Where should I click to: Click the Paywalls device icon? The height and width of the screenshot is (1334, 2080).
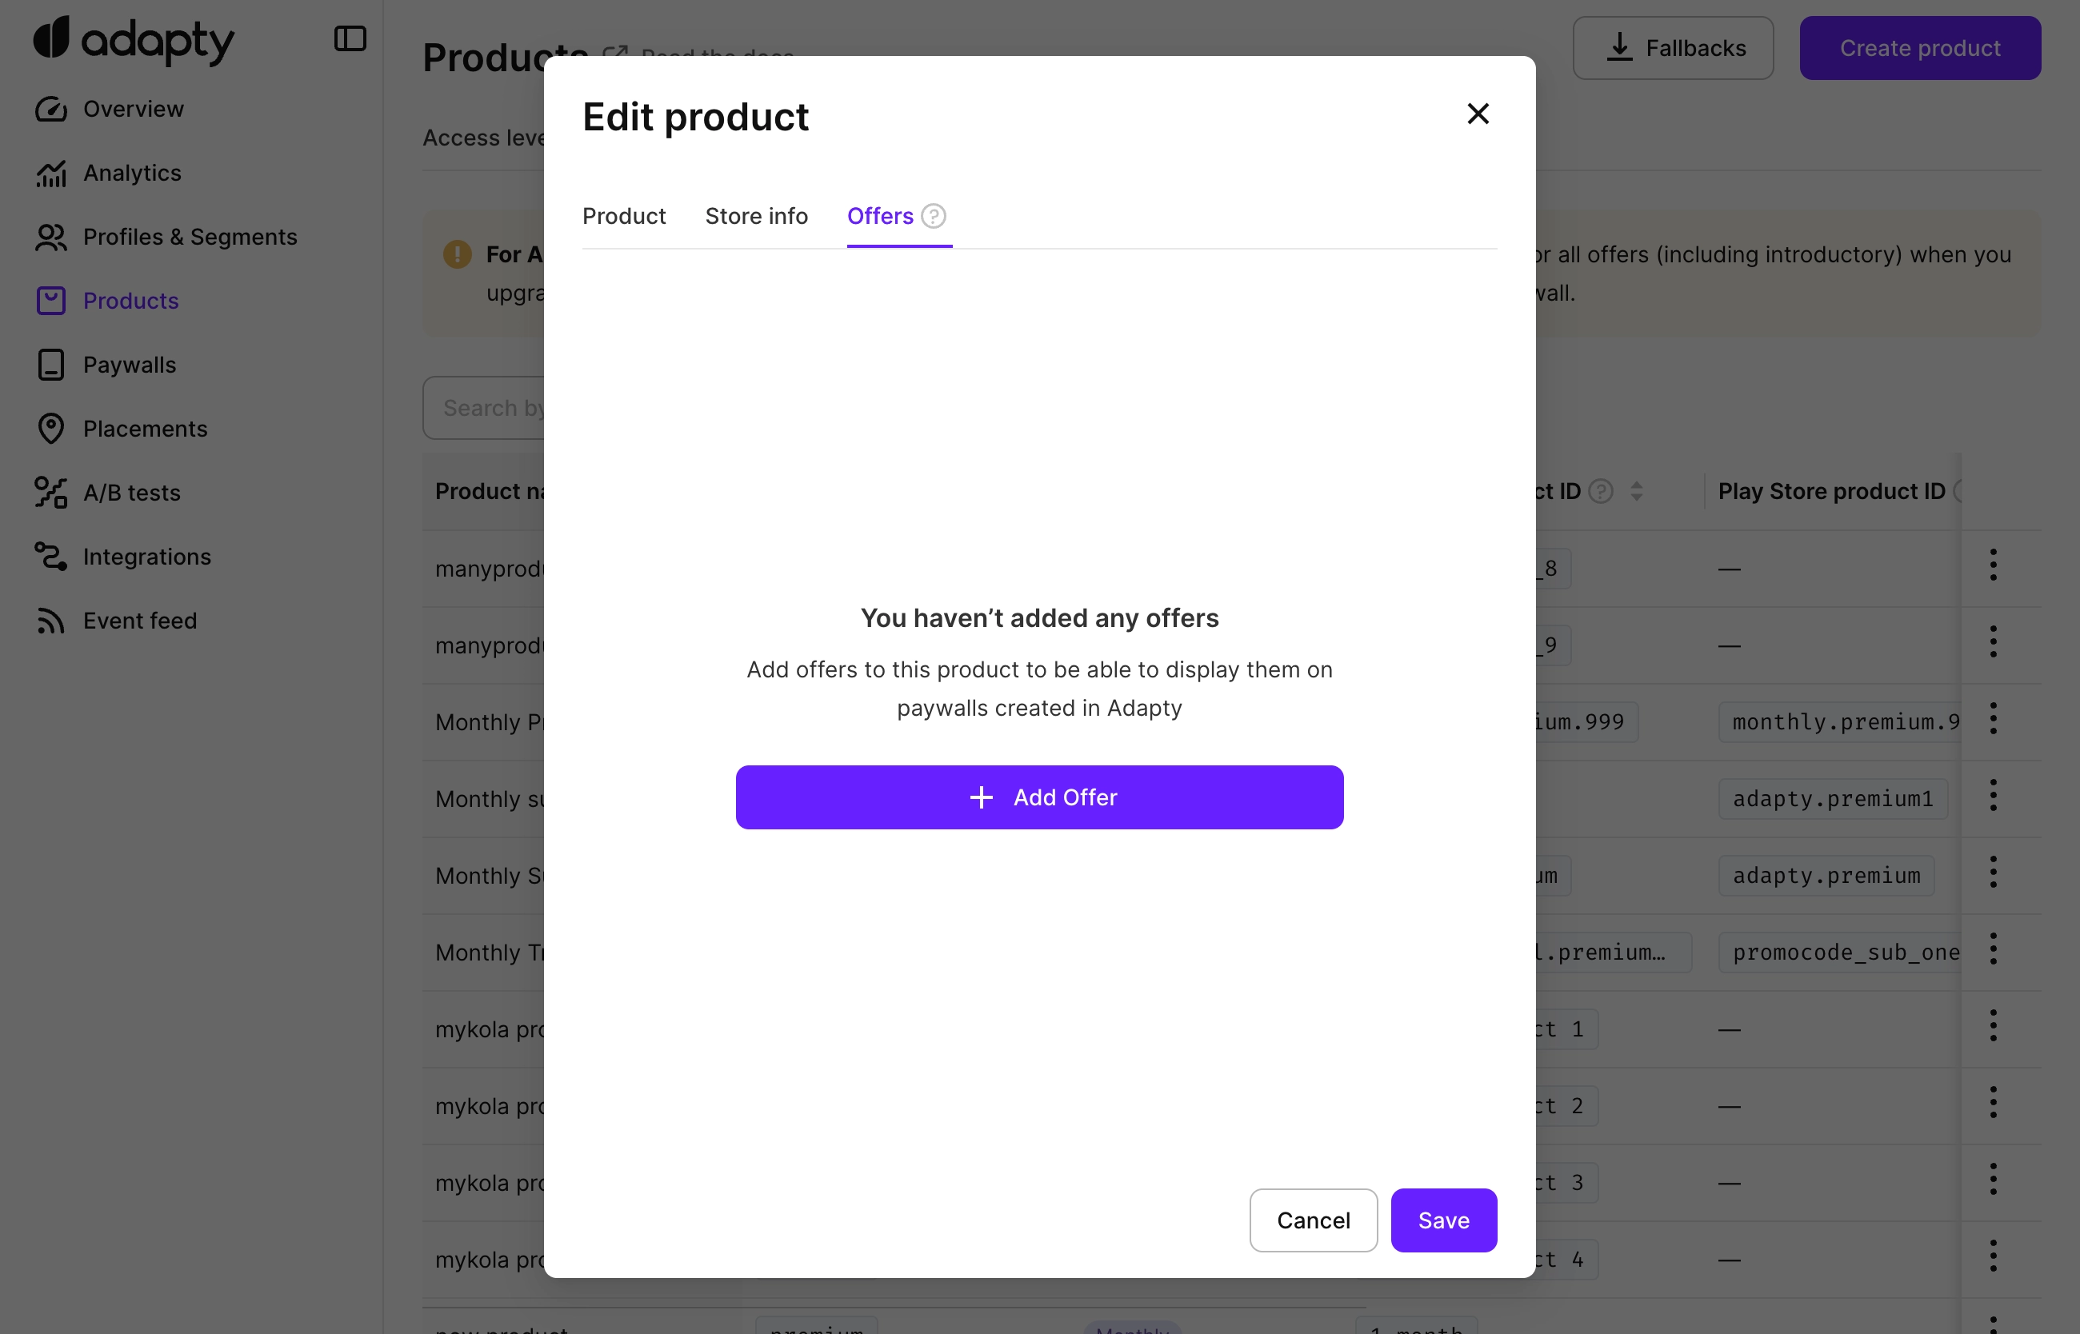51,365
